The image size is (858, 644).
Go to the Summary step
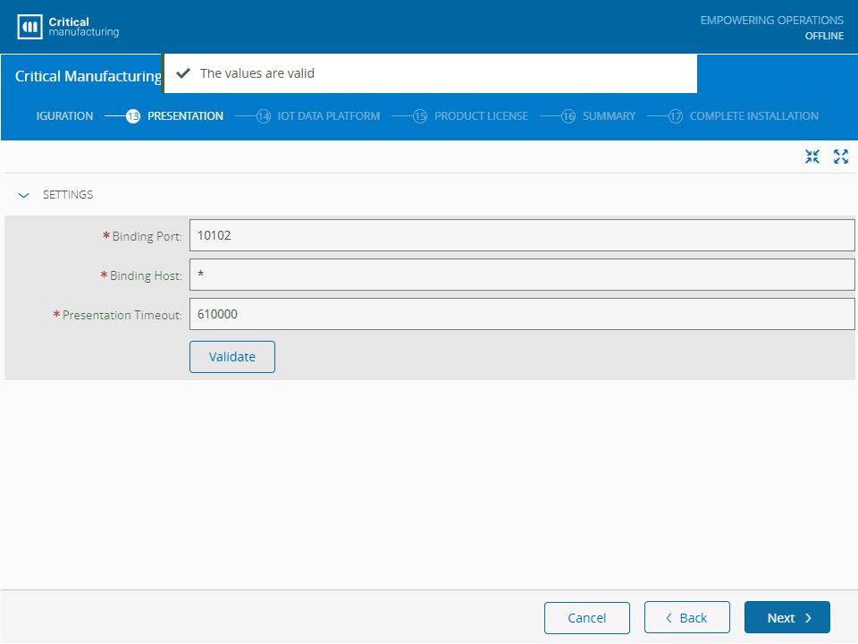point(609,116)
